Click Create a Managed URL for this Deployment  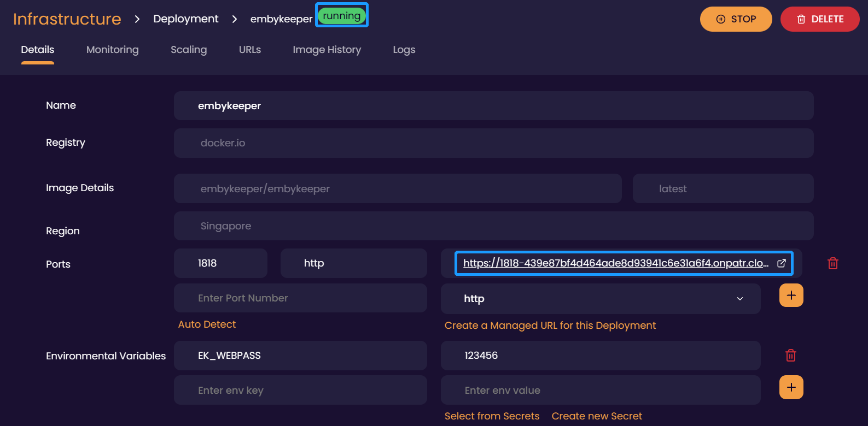click(550, 326)
